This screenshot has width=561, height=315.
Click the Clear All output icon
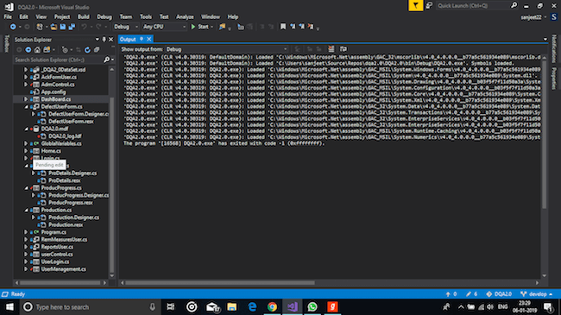click(x=331, y=49)
